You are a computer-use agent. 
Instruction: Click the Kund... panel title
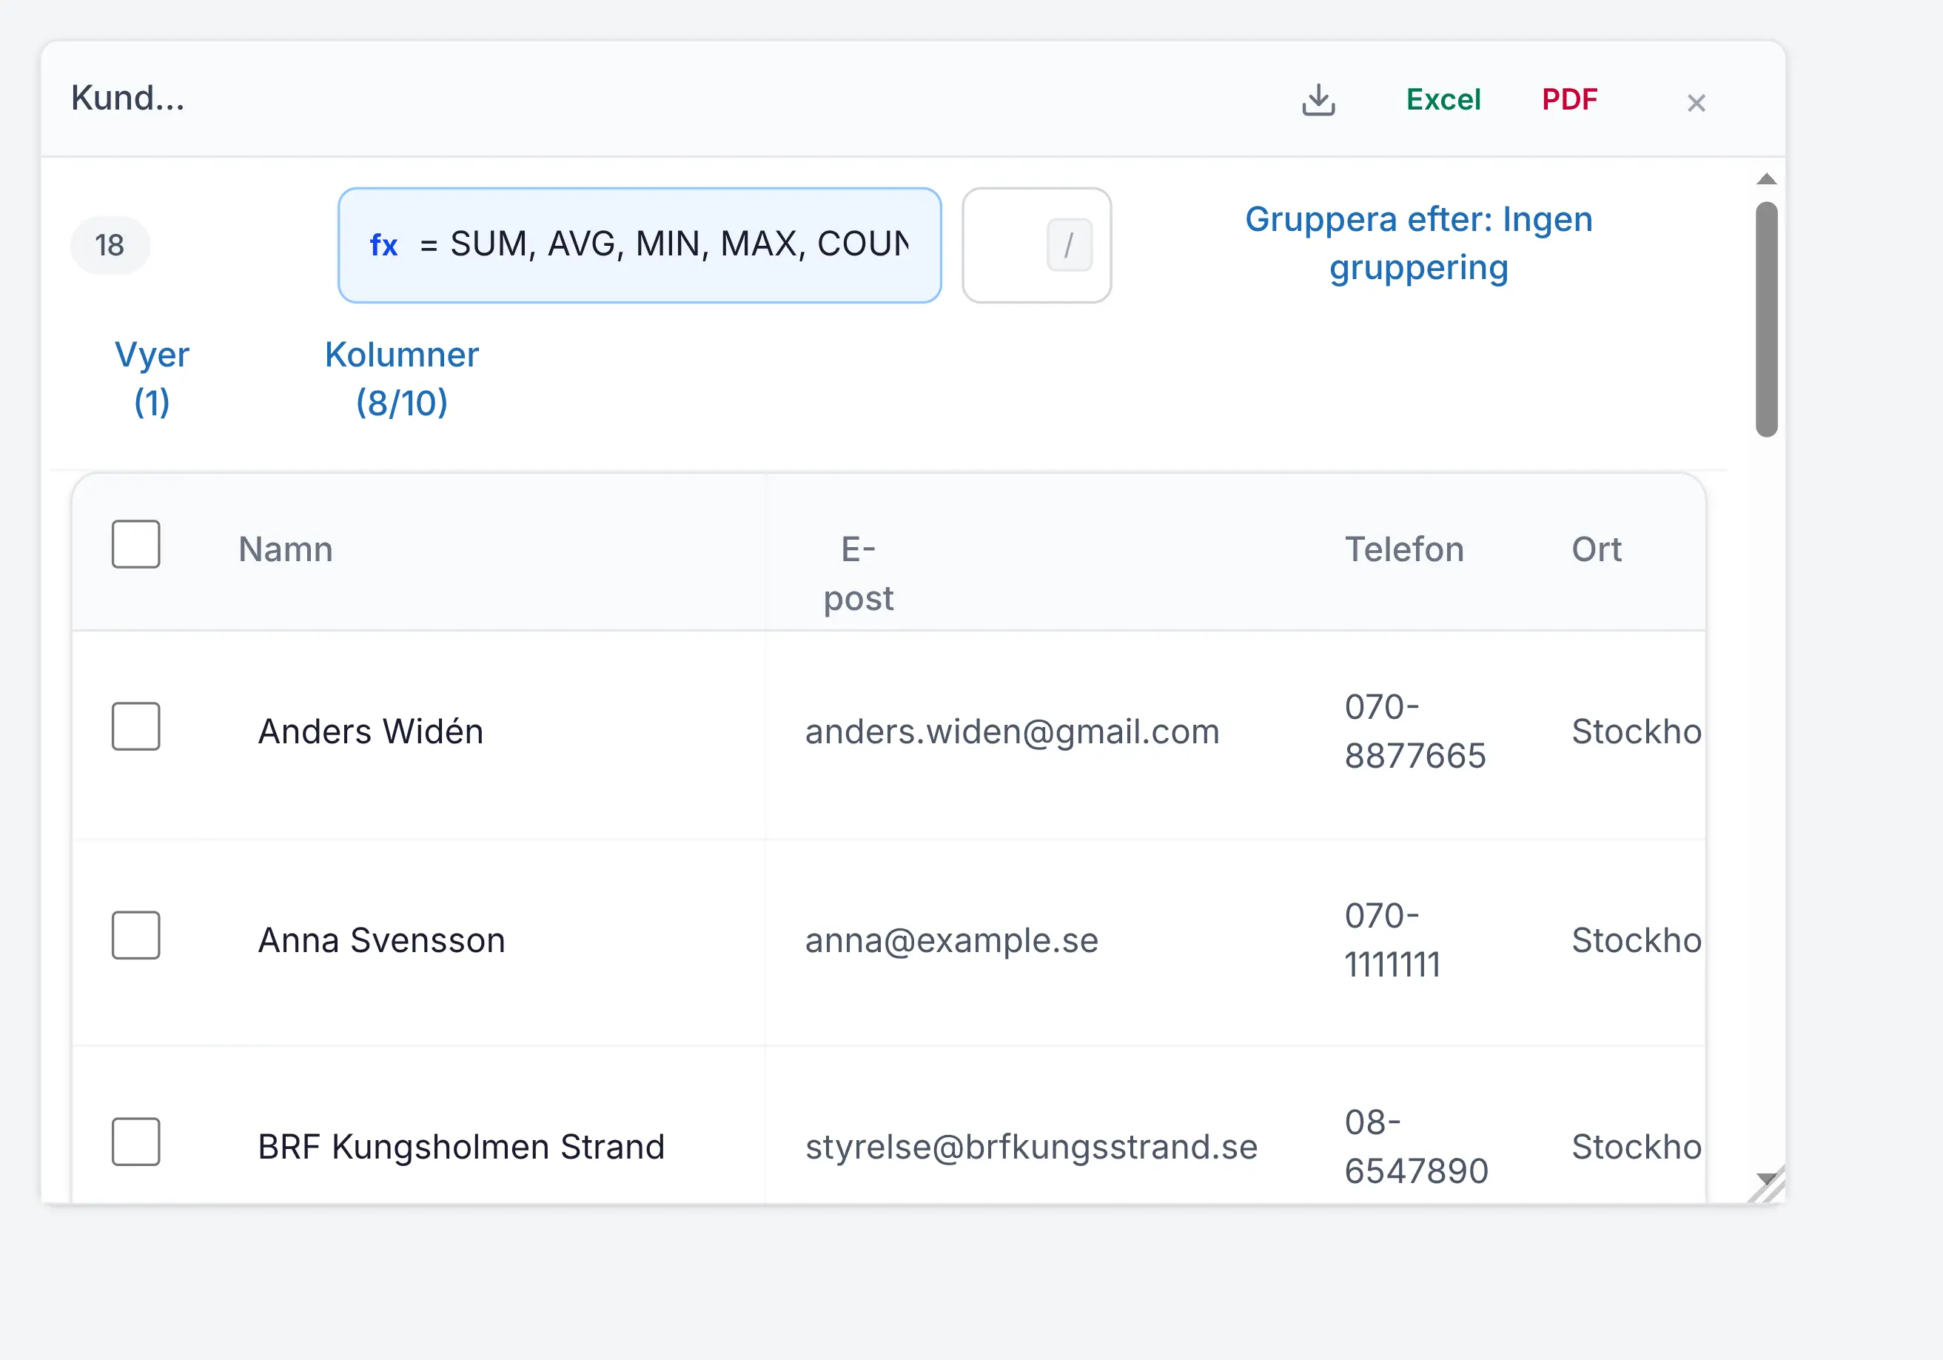128,98
